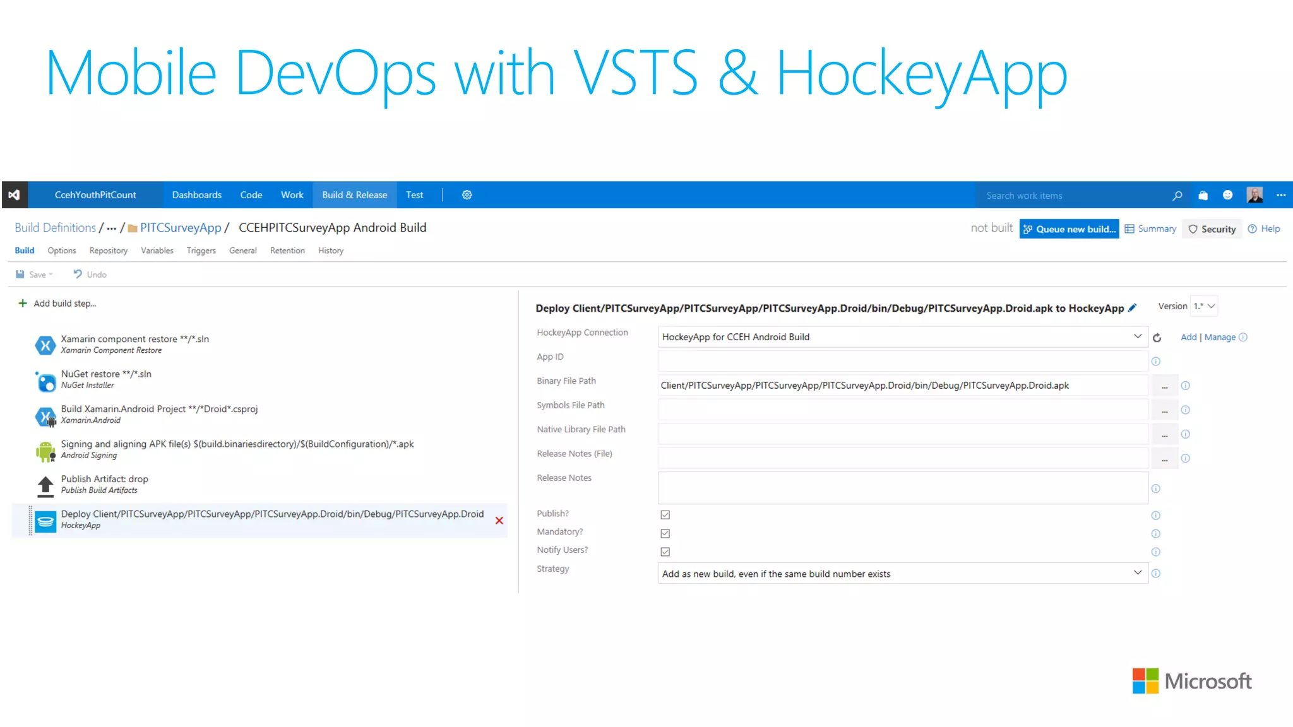Click the Publish Artifact upload arrow icon
This screenshot has height=727, width=1293.
(x=45, y=487)
